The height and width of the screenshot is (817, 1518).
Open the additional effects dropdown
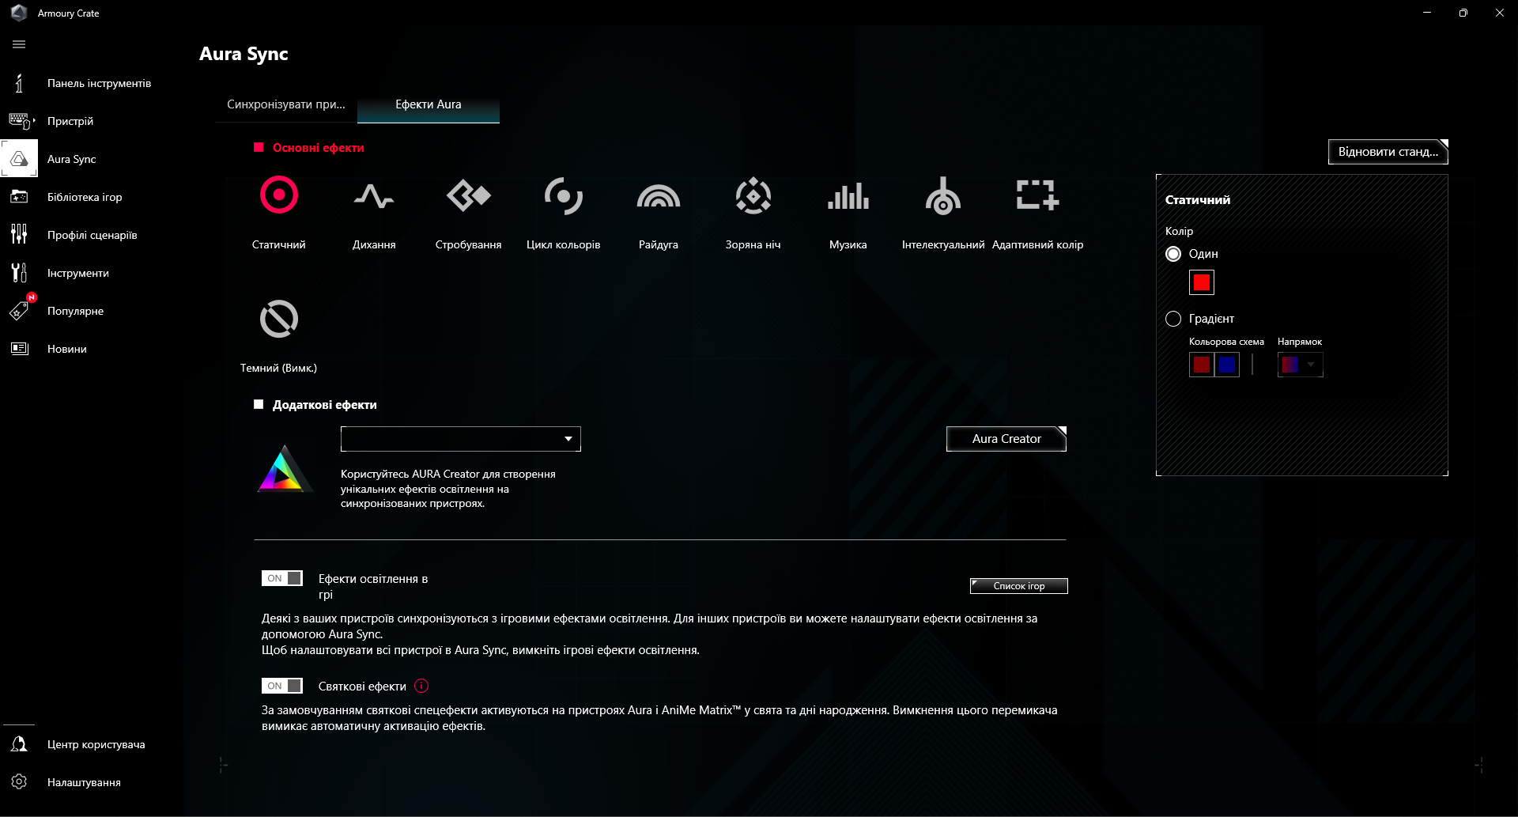click(x=460, y=439)
